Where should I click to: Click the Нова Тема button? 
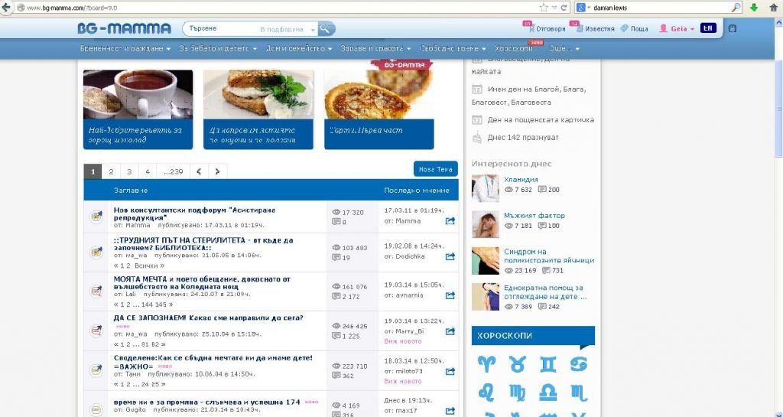435,169
